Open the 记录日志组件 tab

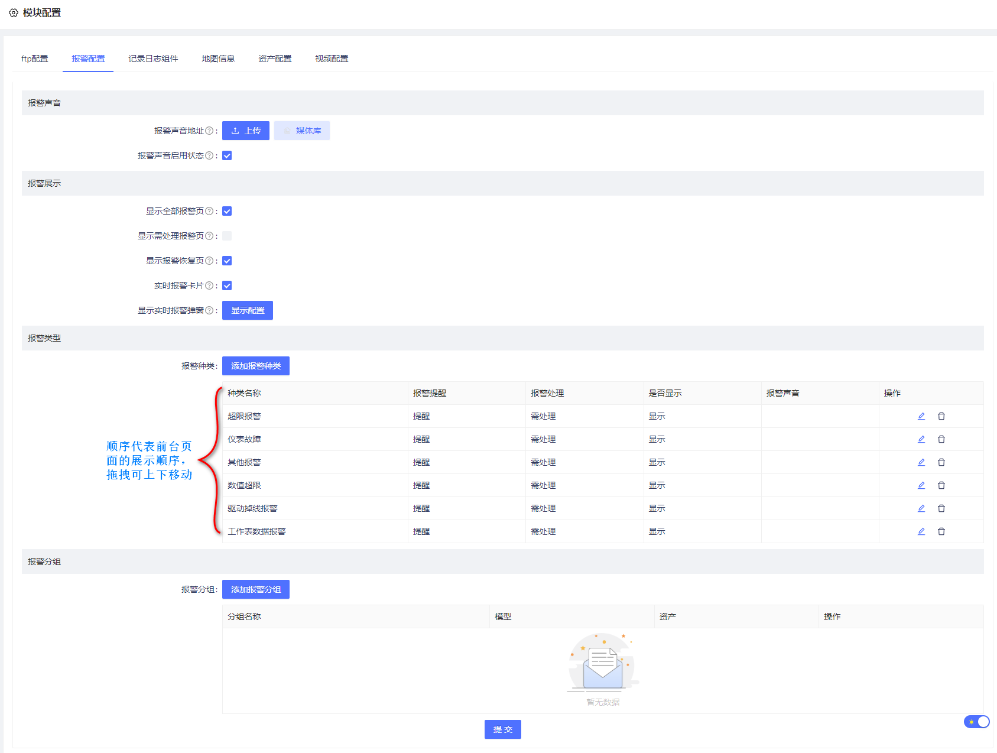click(x=153, y=59)
